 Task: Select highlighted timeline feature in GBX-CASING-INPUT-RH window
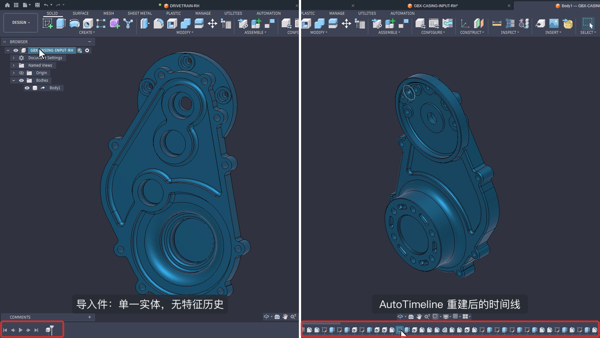coord(399,330)
